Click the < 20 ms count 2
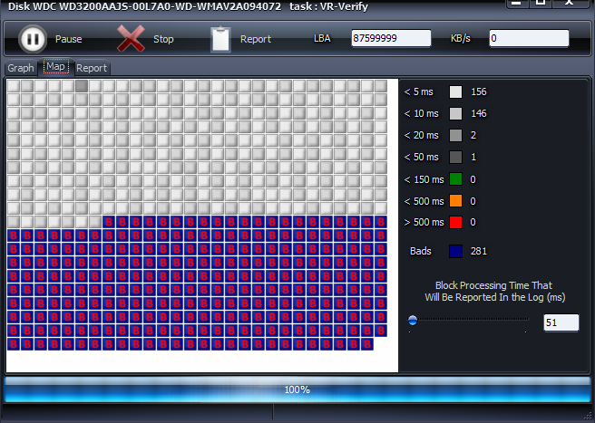 point(473,135)
